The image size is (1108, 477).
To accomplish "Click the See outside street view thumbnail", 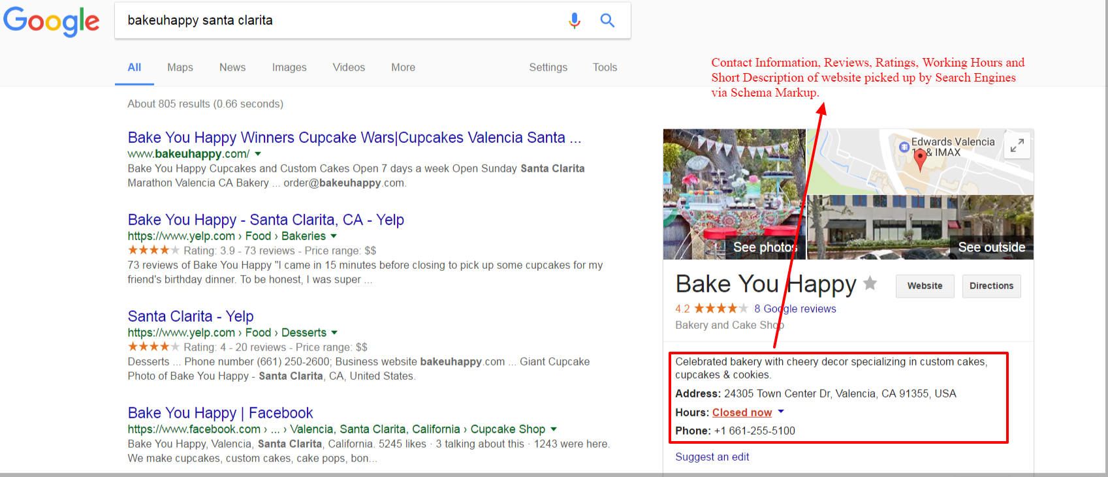I will 921,227.
